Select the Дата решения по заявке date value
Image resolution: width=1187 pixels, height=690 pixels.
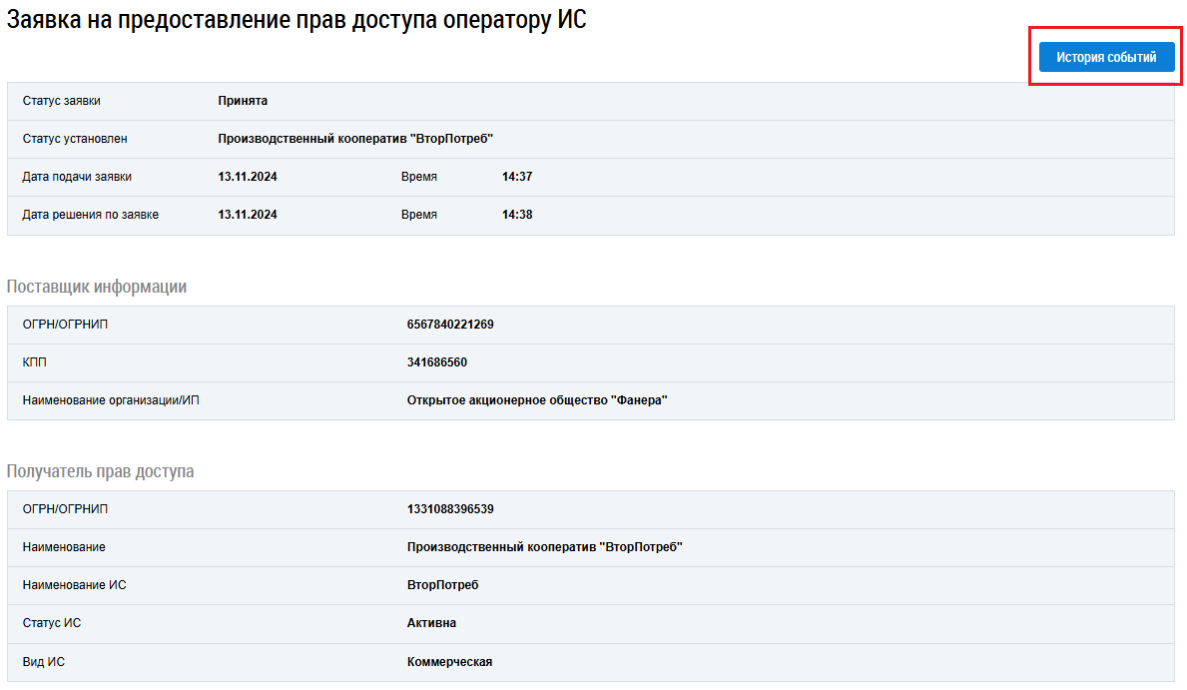248,215
